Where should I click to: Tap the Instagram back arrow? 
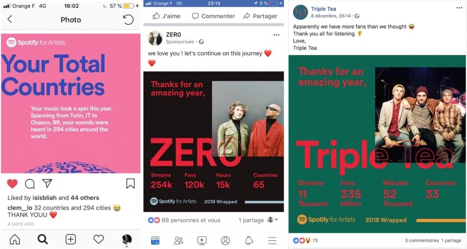pyautogui.click(x=10, y=19)
